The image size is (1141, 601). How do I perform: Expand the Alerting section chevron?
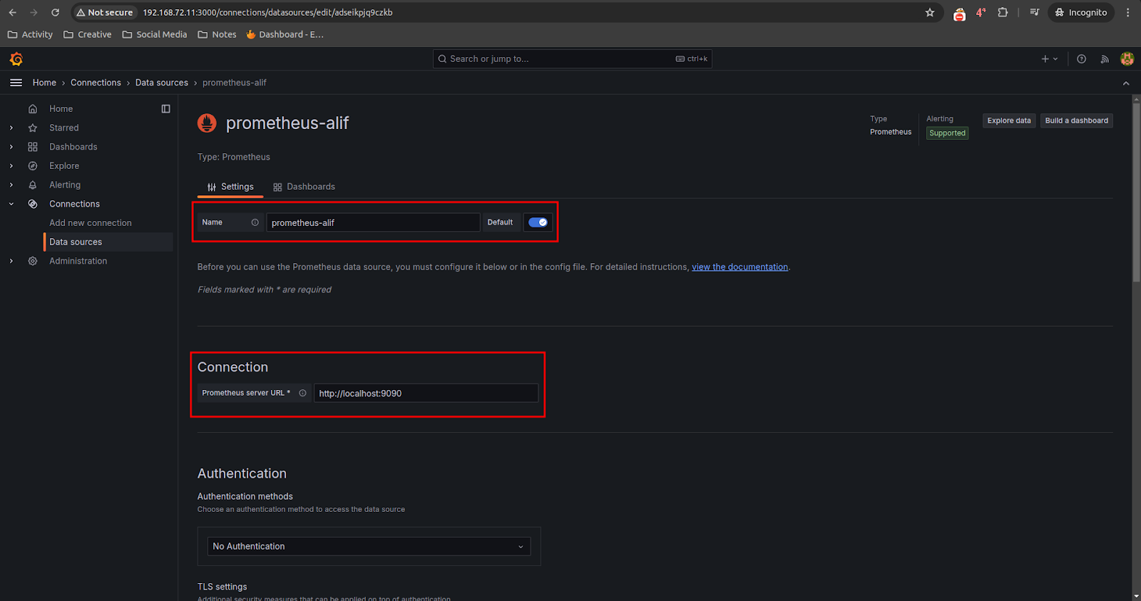(x=11, y=185)
